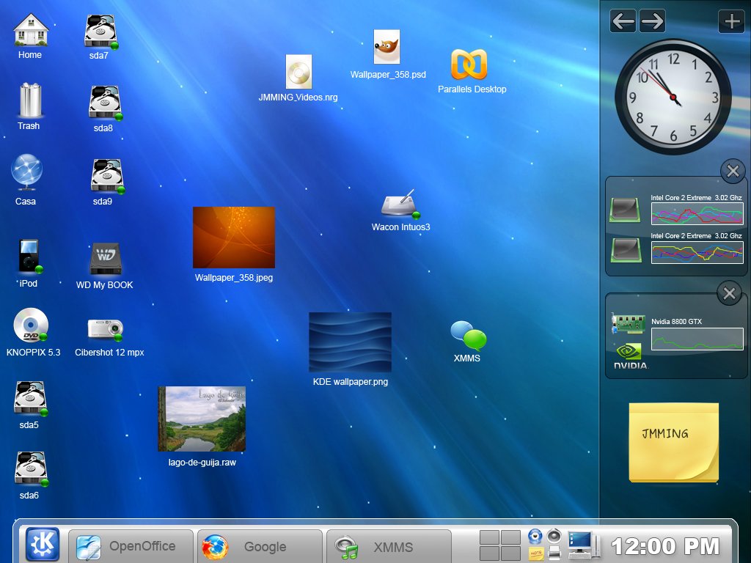Open the JMMING_Videos.nrg disc image file
Viewport: 751px width, 563px height.
point(299,72)
